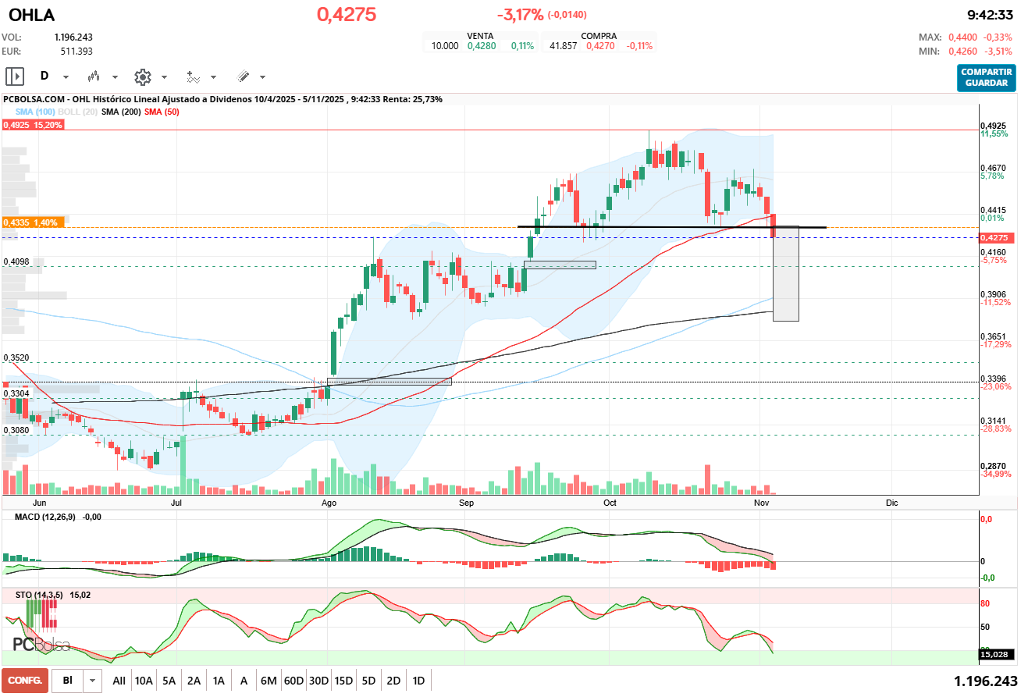Viewport: 1028px width, 697px height.
Task: Toggle the BOLL (20) indicator label
Action: pyautogui.click(x=76, y=112)
